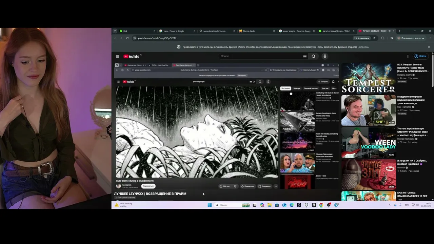Go back one page in Chrome
The image size is (434, 244).
coord(115,38)
